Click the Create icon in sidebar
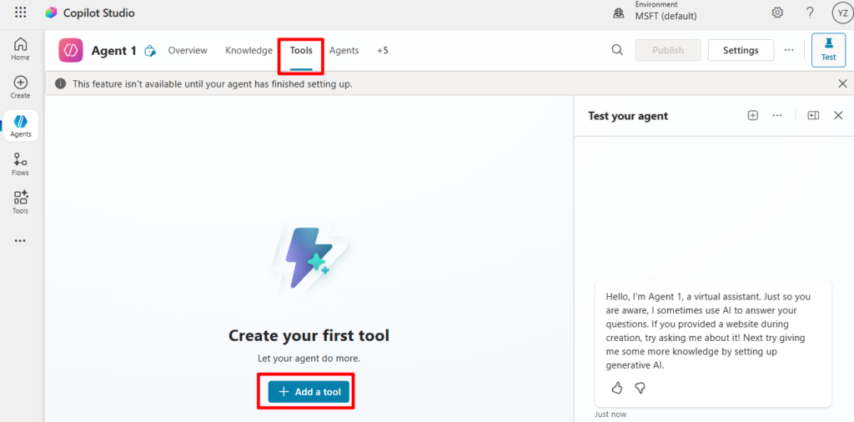The width and height of the screenshot is (854, 422). coord(20,87)
